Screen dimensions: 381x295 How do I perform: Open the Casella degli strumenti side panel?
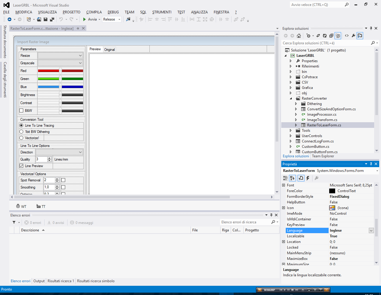coord(5,80)
